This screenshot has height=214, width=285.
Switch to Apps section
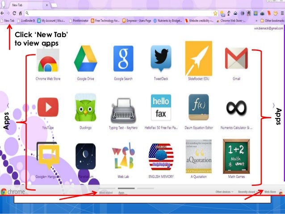pos(122,193)
